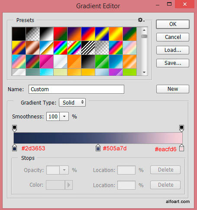The height and width of the screenshot is (210, 197).
Task: Click the Color swatch box in Stops
Action: tap(55, 185)
